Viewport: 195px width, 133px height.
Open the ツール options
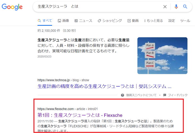[x=185, y=21]
